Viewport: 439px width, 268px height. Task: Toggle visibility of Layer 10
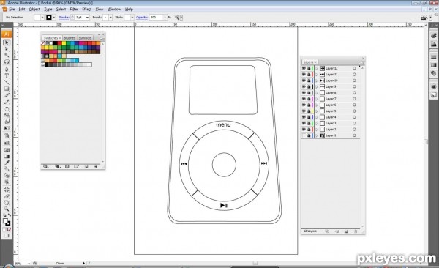(x=304, y=81)
